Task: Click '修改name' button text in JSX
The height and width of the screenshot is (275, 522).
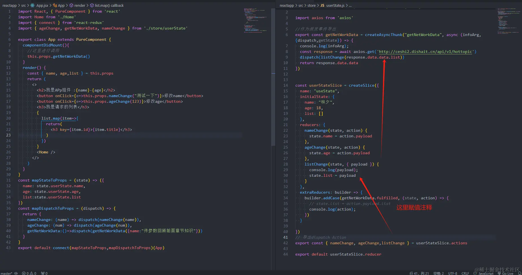Action: pos(173,96)
